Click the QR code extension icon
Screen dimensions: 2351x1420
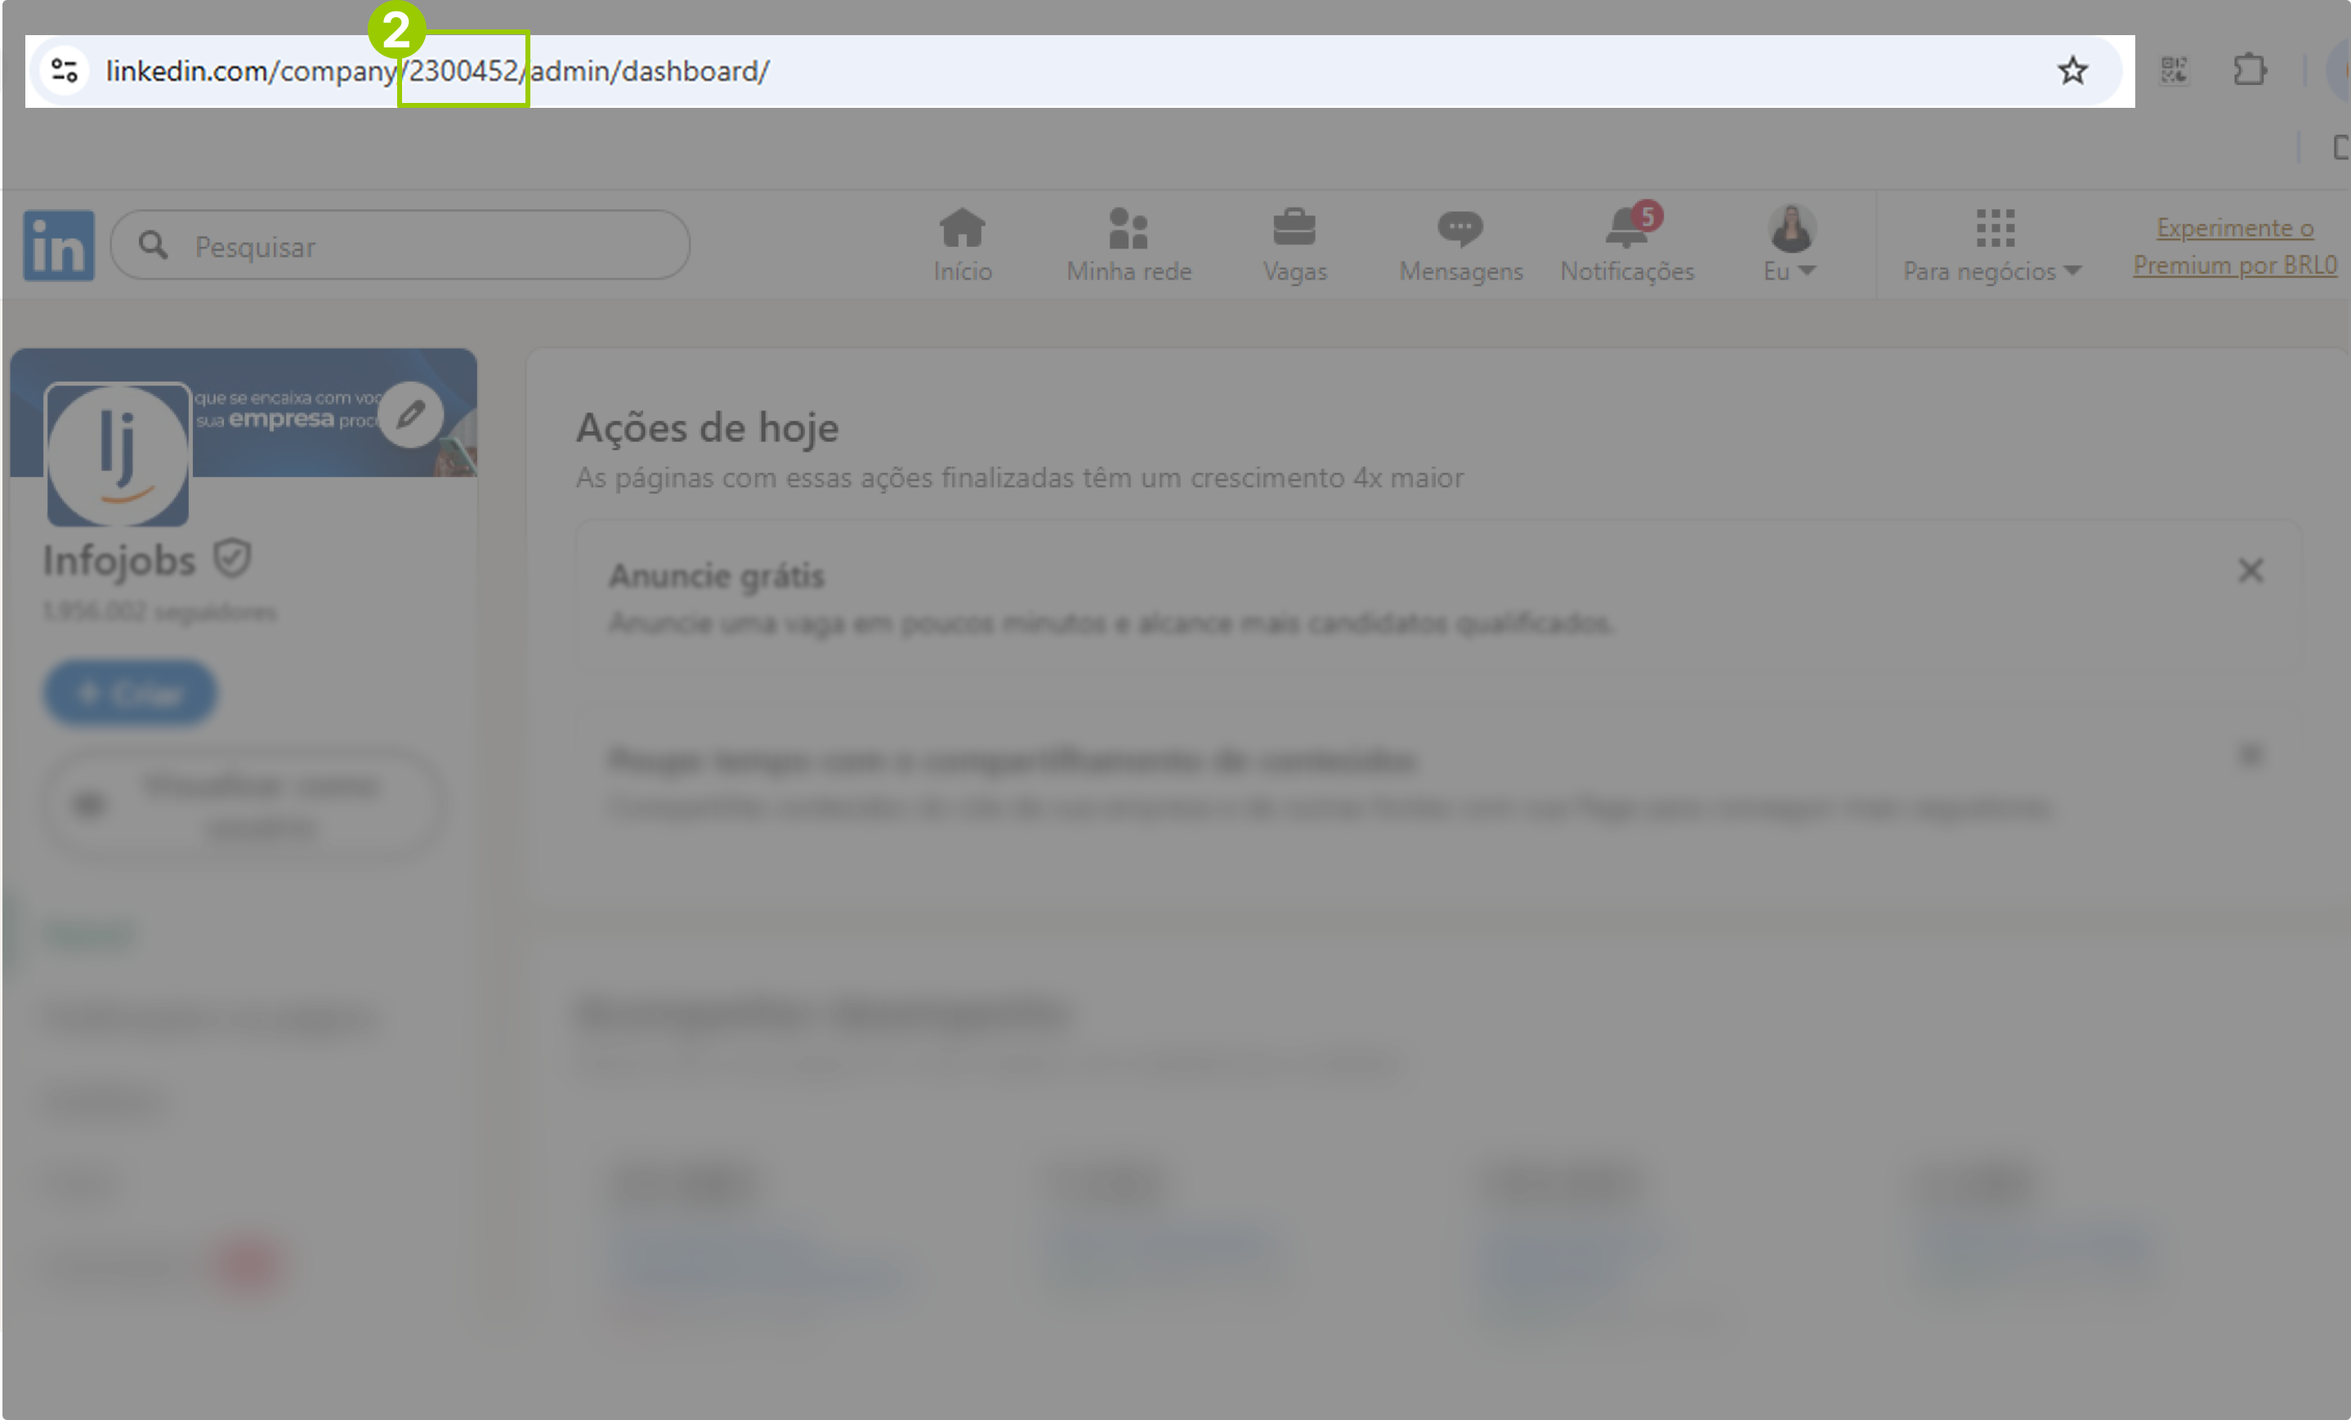[x=2174, y=70]
